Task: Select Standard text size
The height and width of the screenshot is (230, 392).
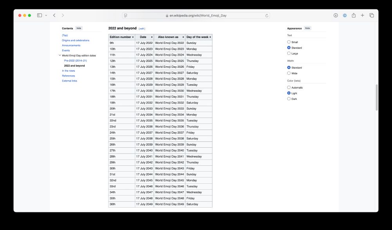Action: click(x=289, y=47)
